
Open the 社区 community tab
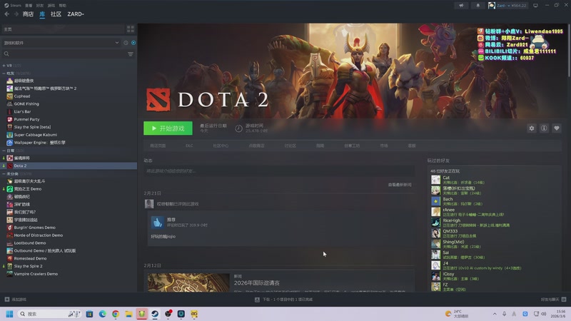56,14
